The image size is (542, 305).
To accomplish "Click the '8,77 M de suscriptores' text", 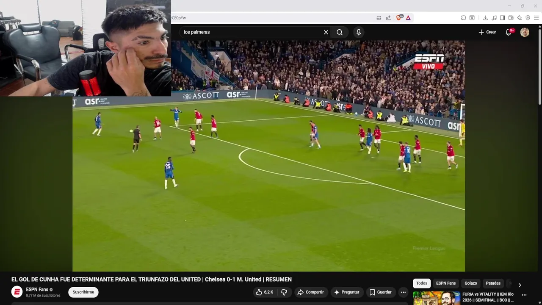I will (43, 296).
